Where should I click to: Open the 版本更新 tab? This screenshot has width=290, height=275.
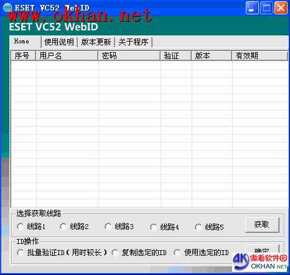pyautogui.click(x=96, y=42)
